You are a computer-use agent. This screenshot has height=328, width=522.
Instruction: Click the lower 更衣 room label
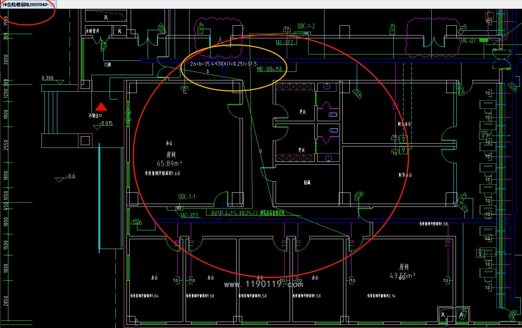(x=302, y=150)
